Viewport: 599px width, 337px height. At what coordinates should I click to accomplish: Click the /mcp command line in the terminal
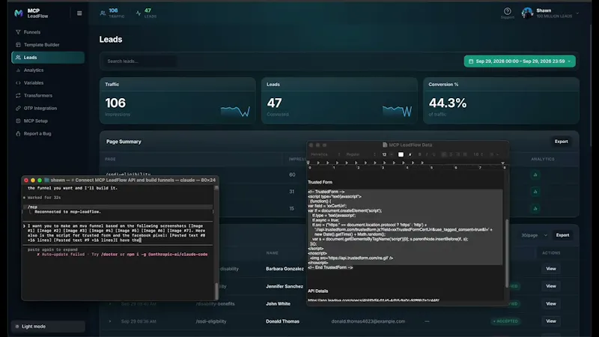click(118, 207)
